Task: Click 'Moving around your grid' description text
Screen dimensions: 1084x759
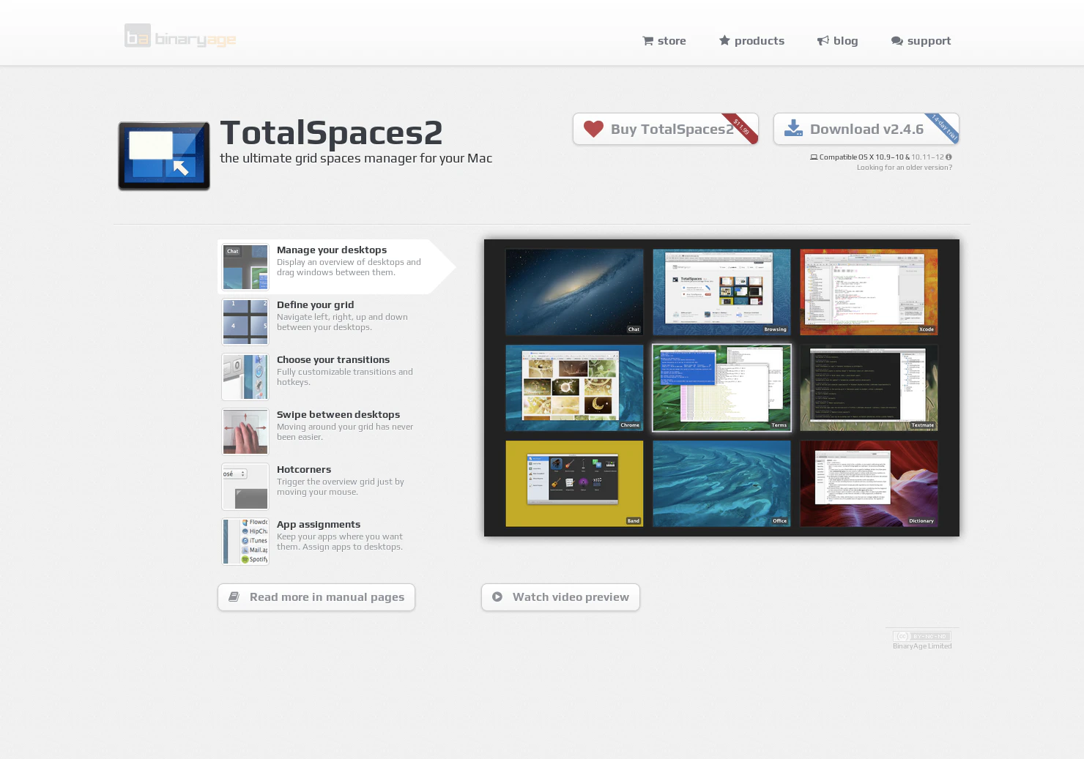Action: 345,432
